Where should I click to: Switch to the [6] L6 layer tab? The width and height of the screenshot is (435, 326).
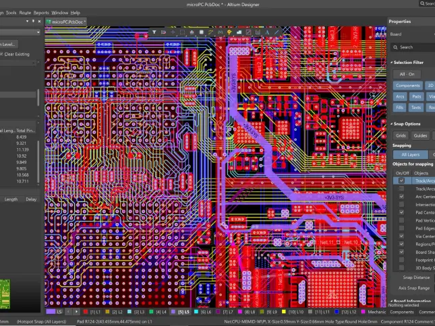coord(203,312)
